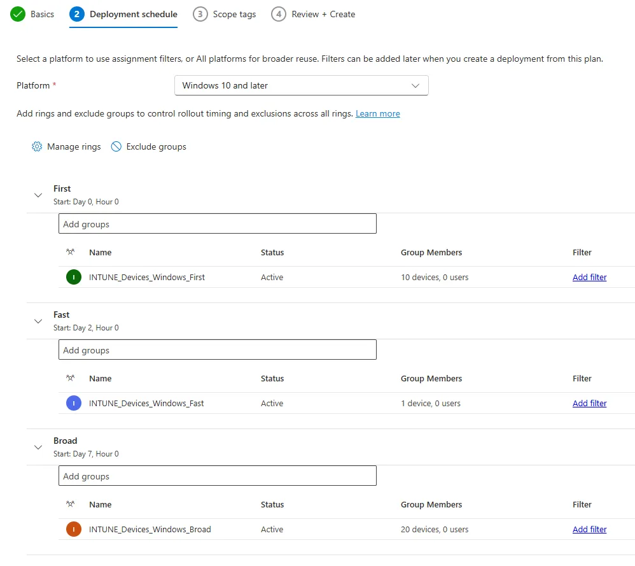Open the Learn more link

[x=378, y=113]
